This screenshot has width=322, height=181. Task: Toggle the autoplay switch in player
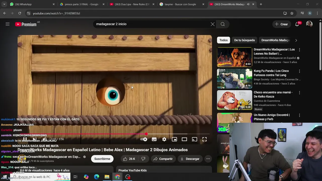click(144, 139)
